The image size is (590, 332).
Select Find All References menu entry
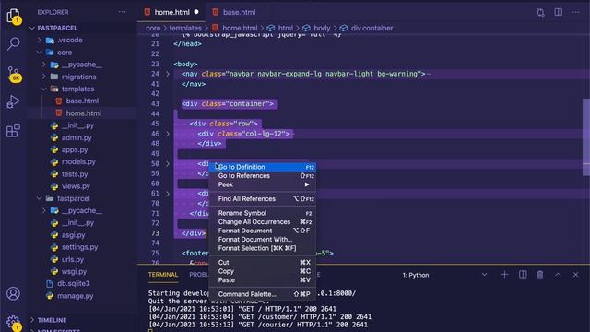click(263, 199)
